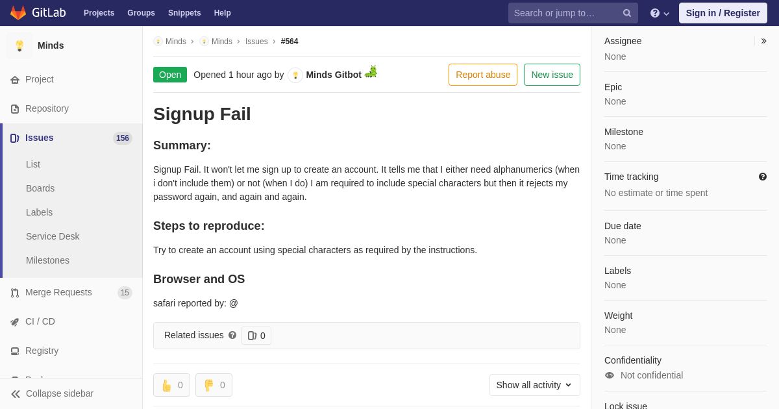Click the Issues breadcrumb link
The height and width of the screenshot is (409, 779).
click(x=256, y=42)
